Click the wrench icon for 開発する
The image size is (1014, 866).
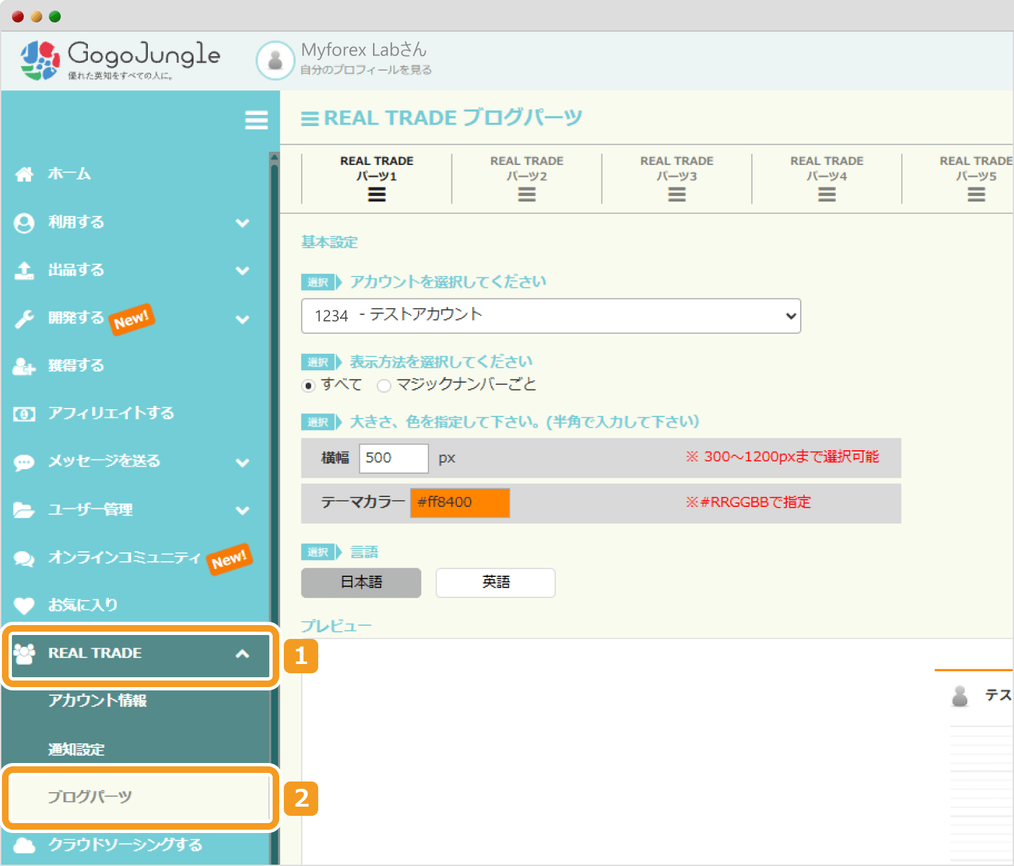pos(24,319)
